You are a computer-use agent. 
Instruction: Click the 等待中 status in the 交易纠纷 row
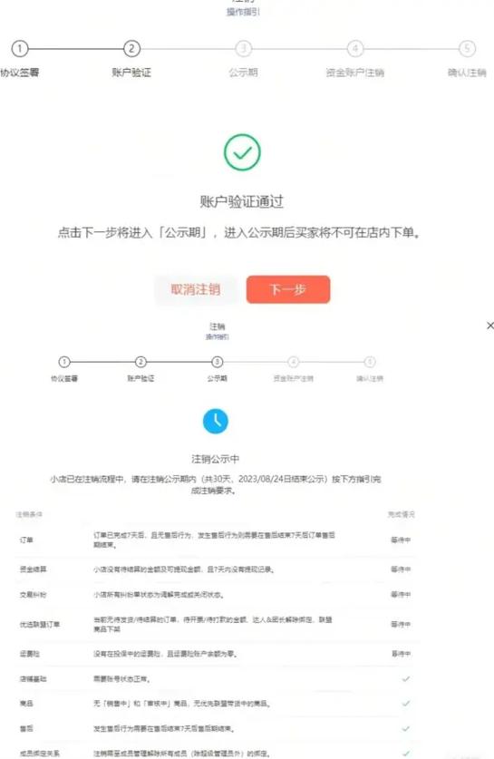point(402,595)
